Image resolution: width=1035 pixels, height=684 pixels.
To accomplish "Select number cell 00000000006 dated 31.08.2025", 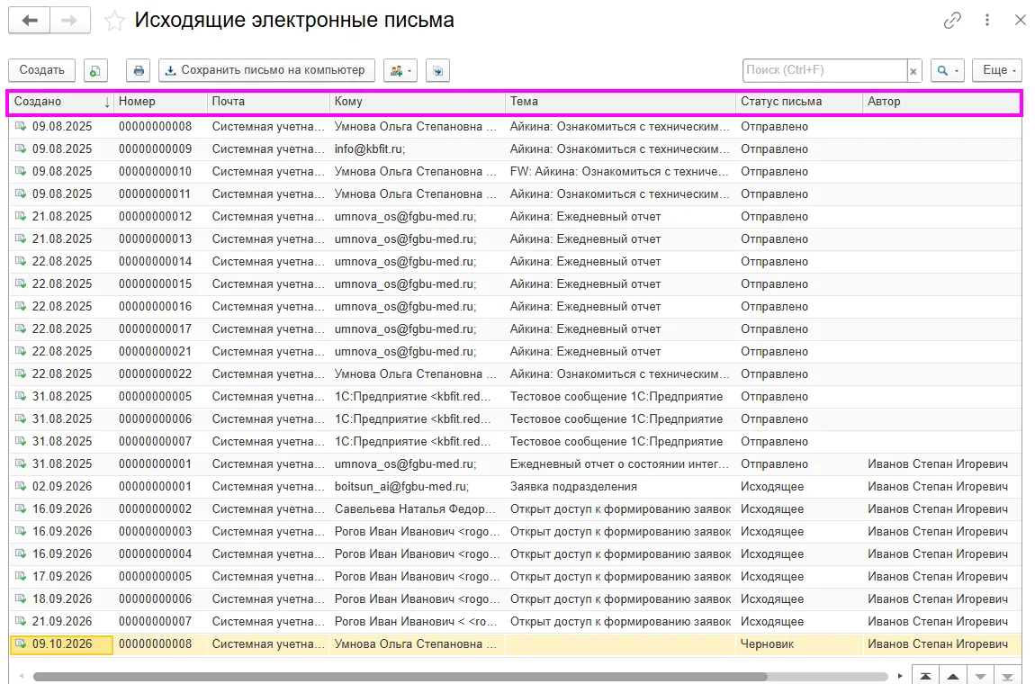I will click(160, 418).
